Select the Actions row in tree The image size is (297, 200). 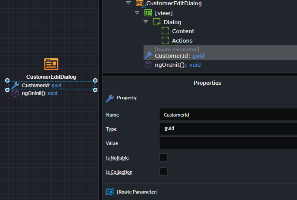click(182, 40)
